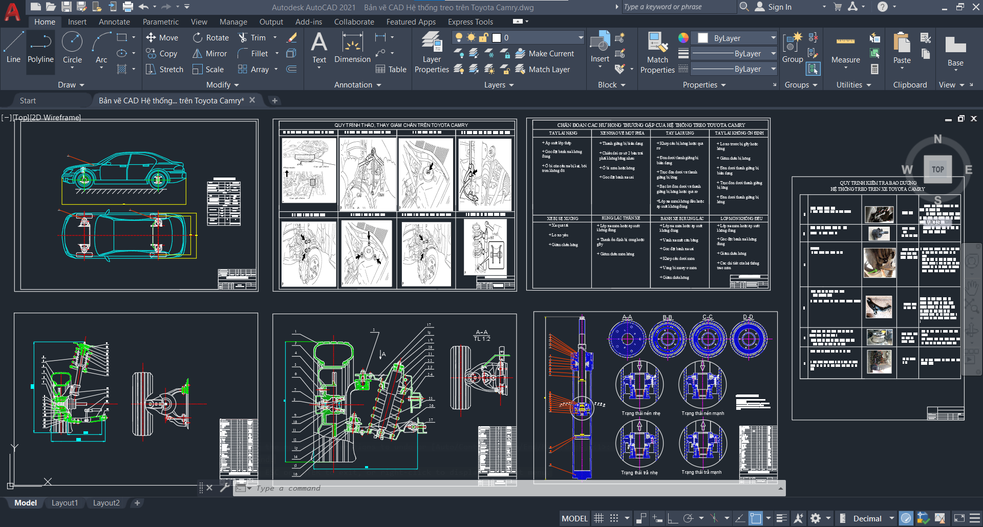Click the Plot (print) icon in quick access
The height and width of the screenshot is (527, 983).
tap(128, 7)
